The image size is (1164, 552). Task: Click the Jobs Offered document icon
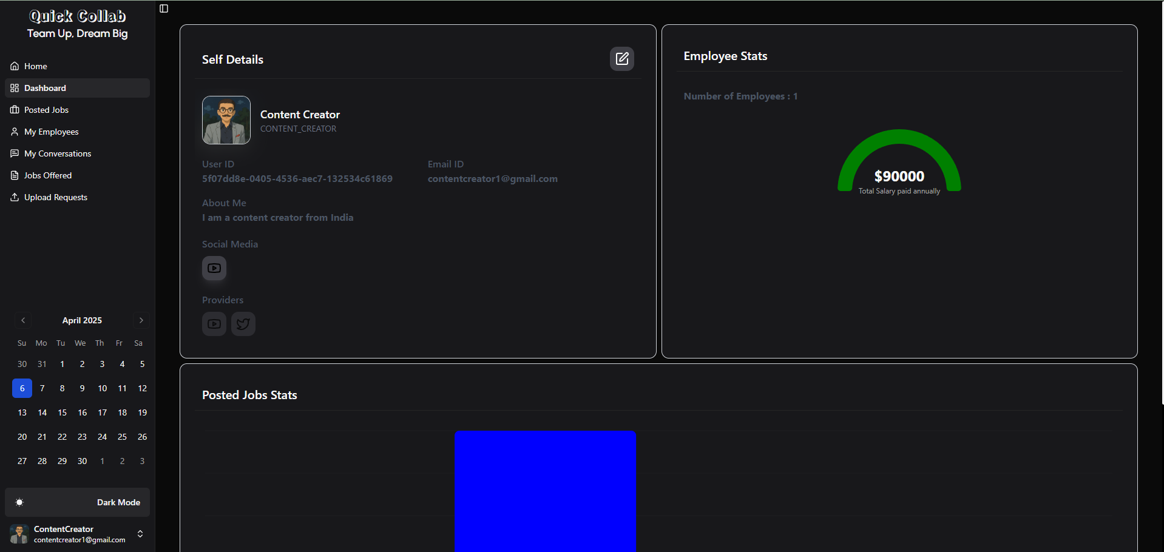pos(15,175)
